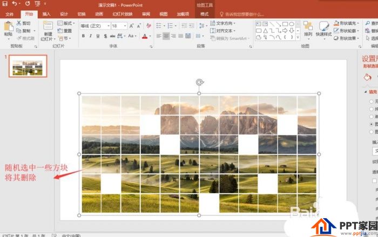Cut the selection with scissors icon

[x=23, y=23]
